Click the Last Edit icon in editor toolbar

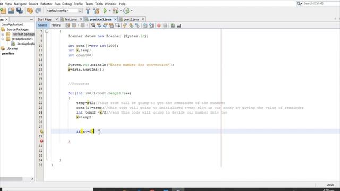(x=68, y=25)
